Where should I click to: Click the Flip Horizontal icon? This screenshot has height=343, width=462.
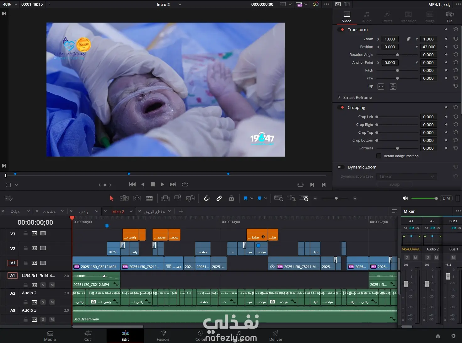point(381,86)
